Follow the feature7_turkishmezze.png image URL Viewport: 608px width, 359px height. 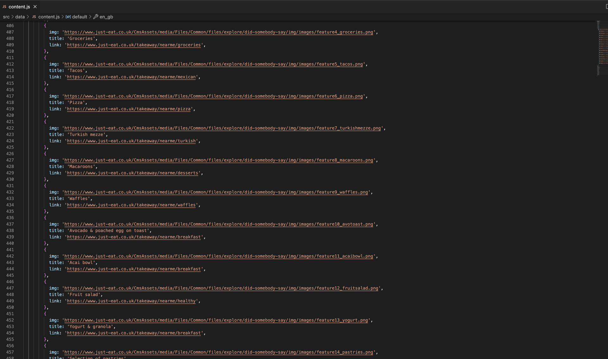(223, 128)
